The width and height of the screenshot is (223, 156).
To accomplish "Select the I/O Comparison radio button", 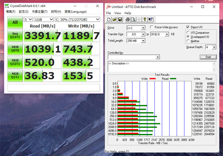I will [x=188, y=33].
